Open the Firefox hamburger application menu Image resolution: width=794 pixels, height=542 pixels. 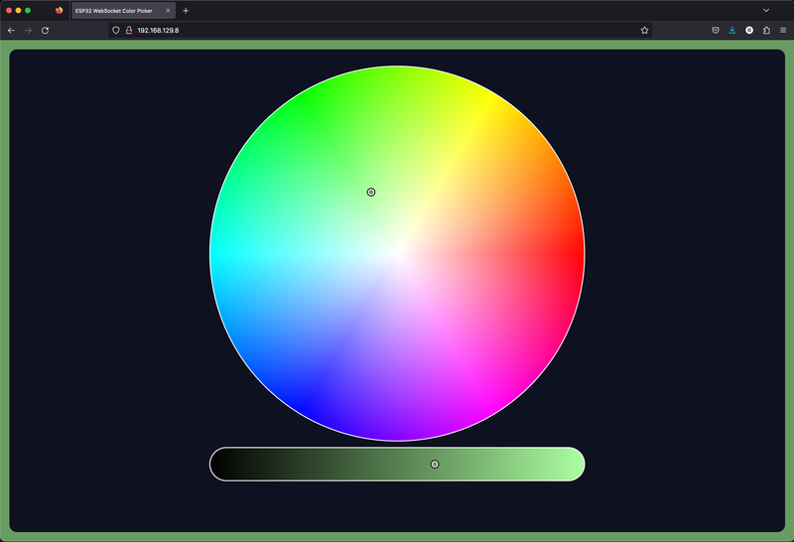[x=783, y=30]
